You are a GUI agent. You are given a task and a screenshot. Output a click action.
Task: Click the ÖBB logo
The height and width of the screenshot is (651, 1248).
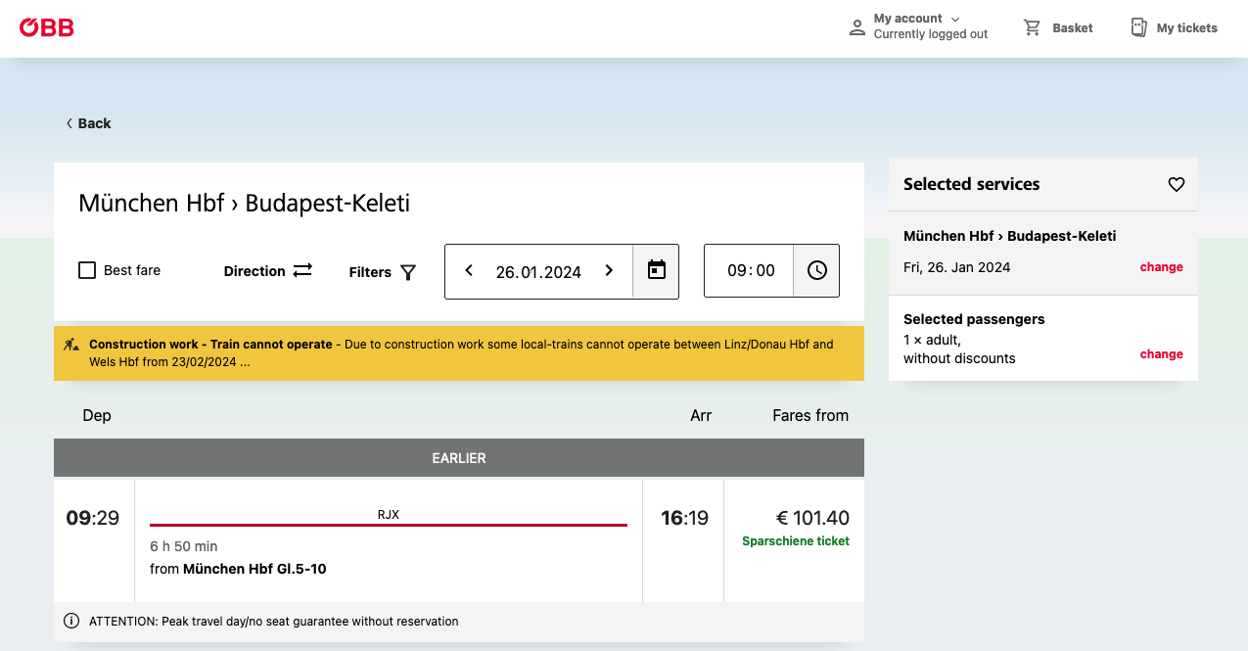pyautogui.click(x=47, y=27)
